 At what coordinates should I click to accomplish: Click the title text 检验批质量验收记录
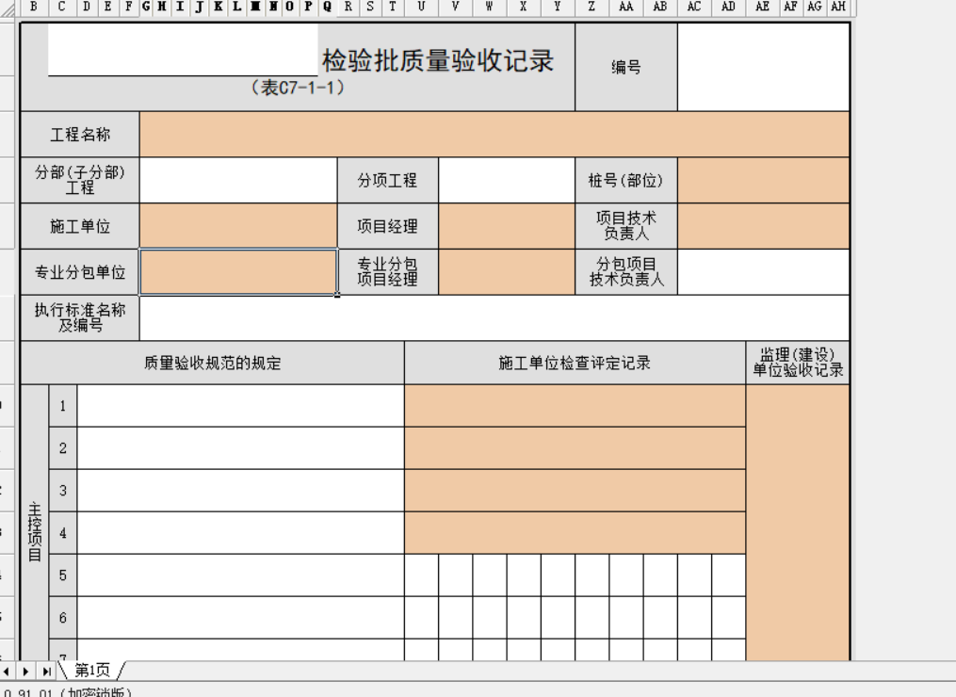tap(438, 61)
